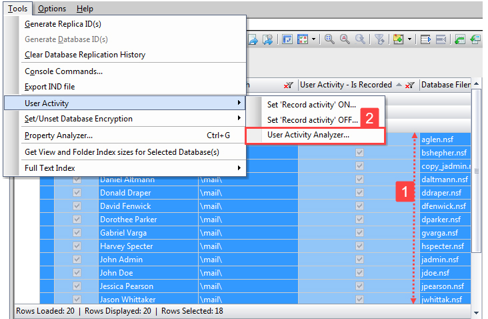
Task: Click Rows Selected: 18 in status bar
Action: 192,311
